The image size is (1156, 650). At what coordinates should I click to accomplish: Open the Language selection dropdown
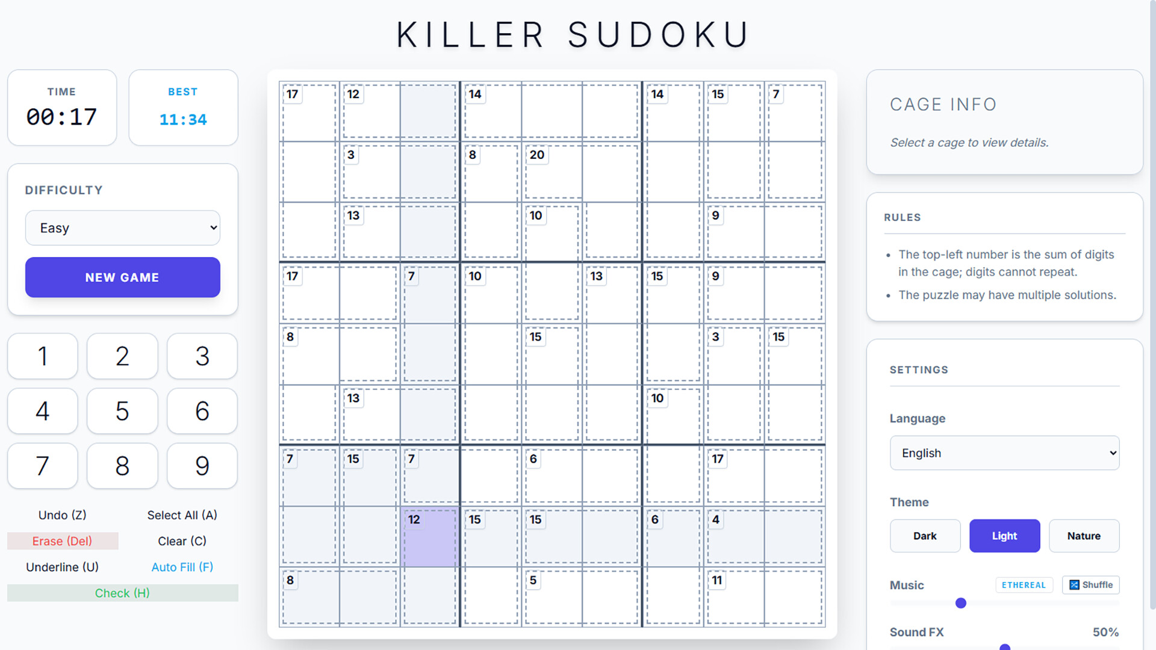tap(1004, 453)
